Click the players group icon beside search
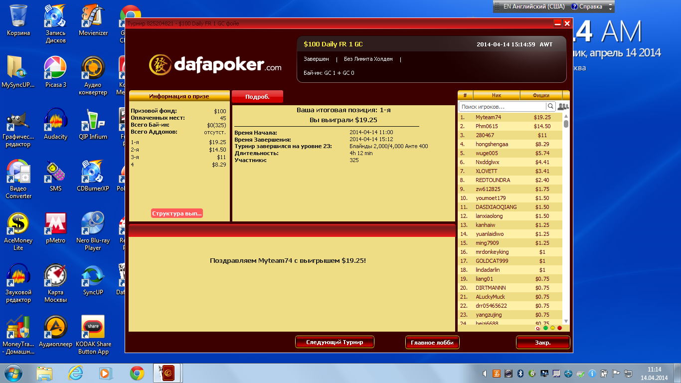Viewport: 681px width, 383px height. (563, 107)
